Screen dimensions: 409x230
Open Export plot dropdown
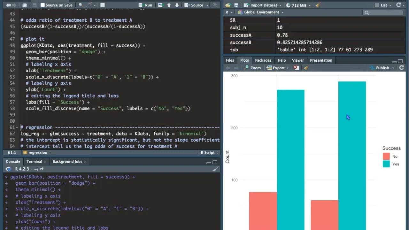[278, 68]
